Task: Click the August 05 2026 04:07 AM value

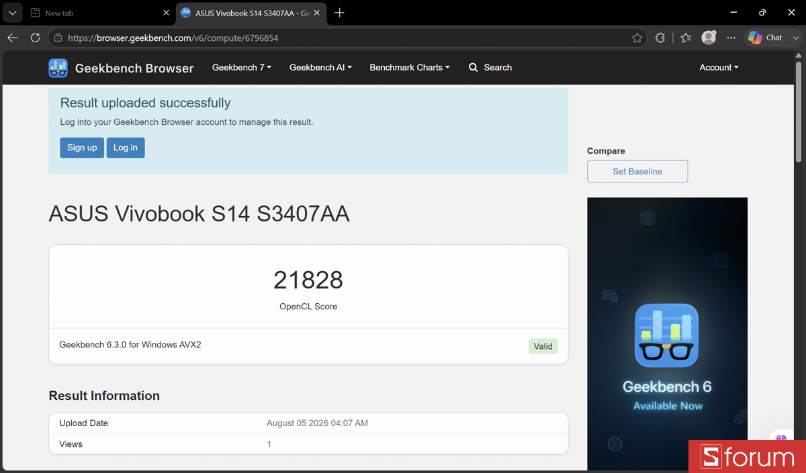Action: tap(317, 423)
